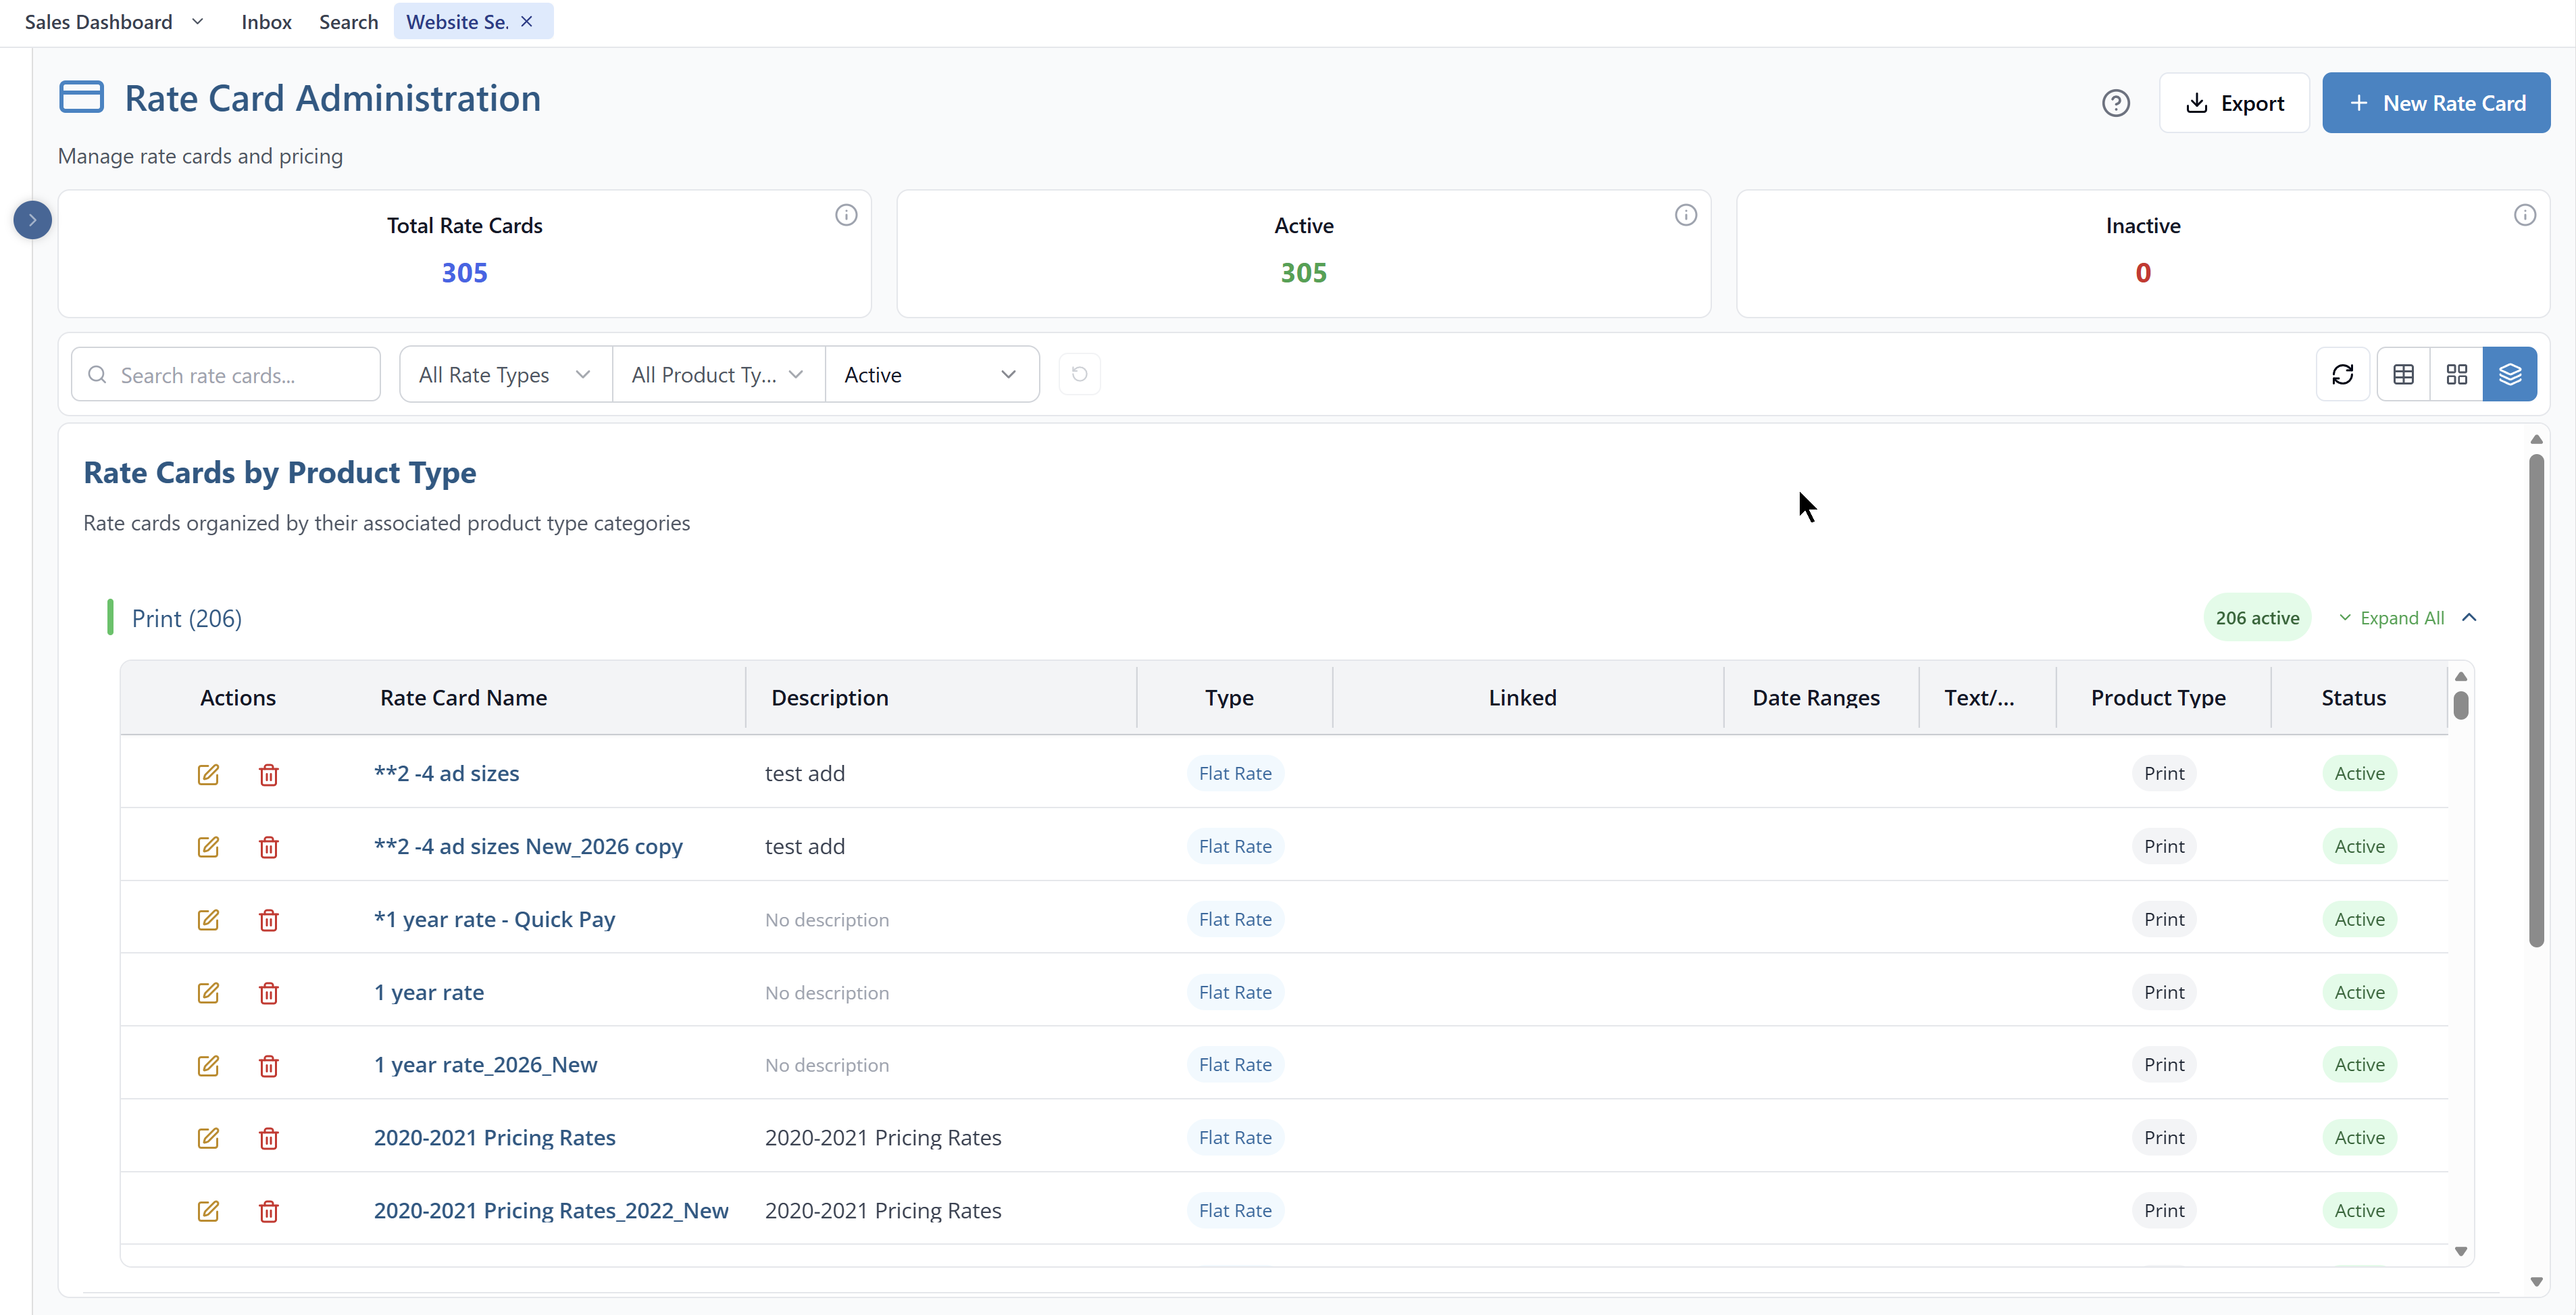Click the Export button
The image size is (2576, 1315).
tap(2234, 103)
